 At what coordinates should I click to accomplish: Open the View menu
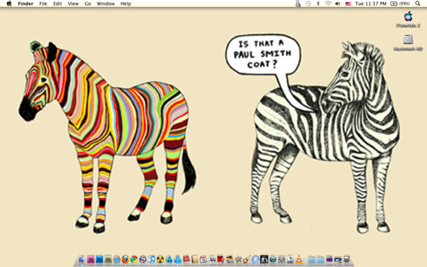(73, 3)
